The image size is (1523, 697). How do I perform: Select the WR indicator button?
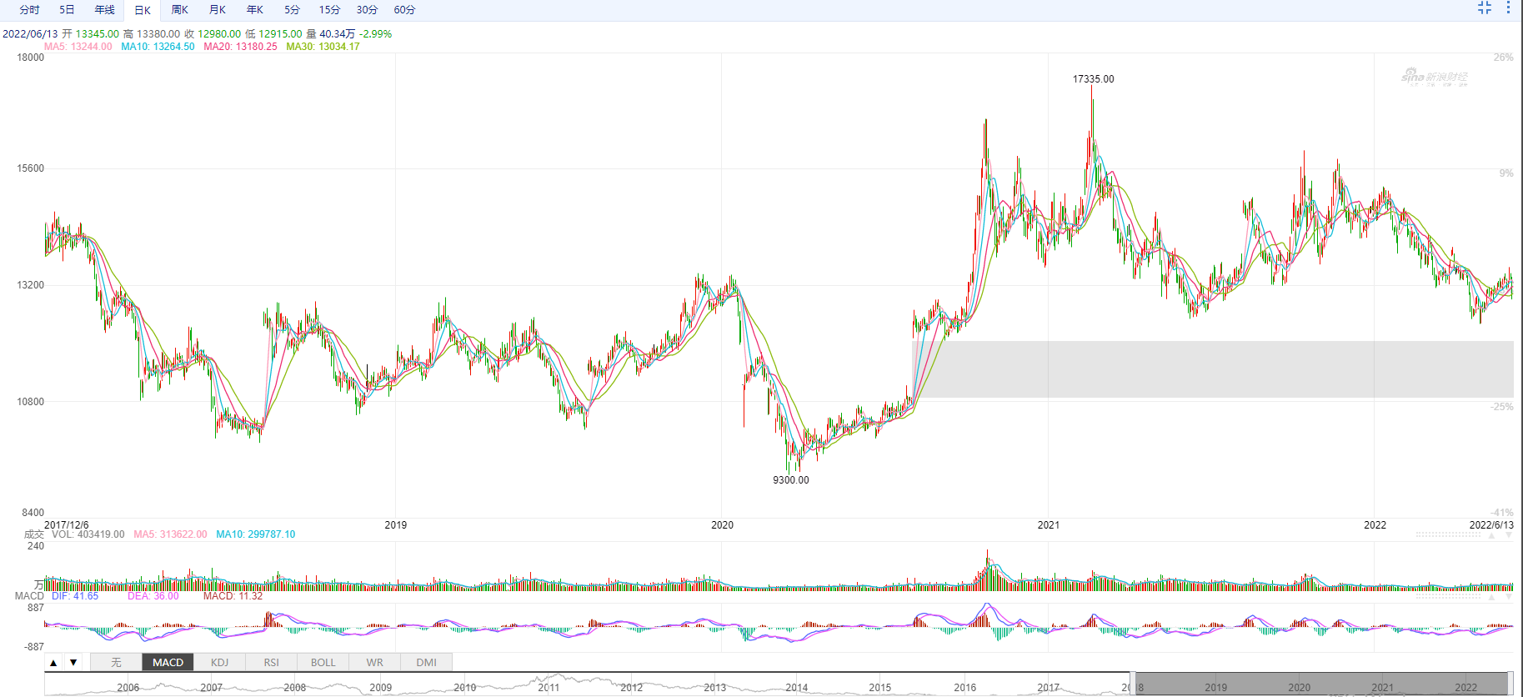point(374,663)
